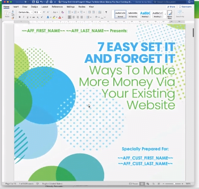This screenshot has width=199, height=189.
Task: Apply the yellow text highlight color
Action: pos(54,17)
